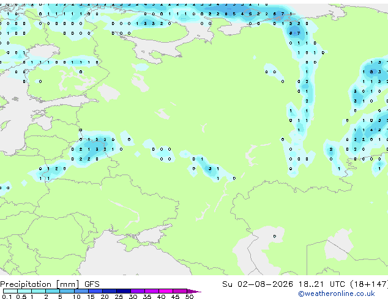Image resolution: width=388 pixels, height=299 pixels.
Task: Click the date 'Su 02-08-2026' text
Action: coord(258,284)
